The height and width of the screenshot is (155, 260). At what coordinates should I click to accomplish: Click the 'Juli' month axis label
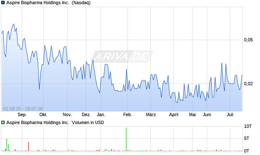pyautogui.click(x=230, y=114)
